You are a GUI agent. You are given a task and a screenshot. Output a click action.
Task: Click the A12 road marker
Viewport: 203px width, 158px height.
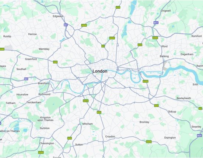(140, 45)
